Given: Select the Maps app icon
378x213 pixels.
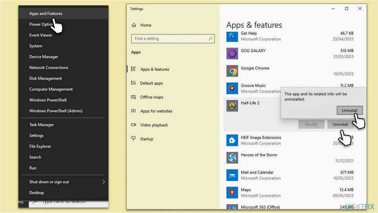Looking at the screenshot, I should [x=232, y=193].
